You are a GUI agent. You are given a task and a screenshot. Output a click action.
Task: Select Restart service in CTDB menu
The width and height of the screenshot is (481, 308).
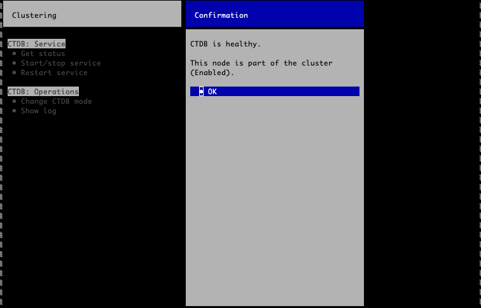coord(54,73)
